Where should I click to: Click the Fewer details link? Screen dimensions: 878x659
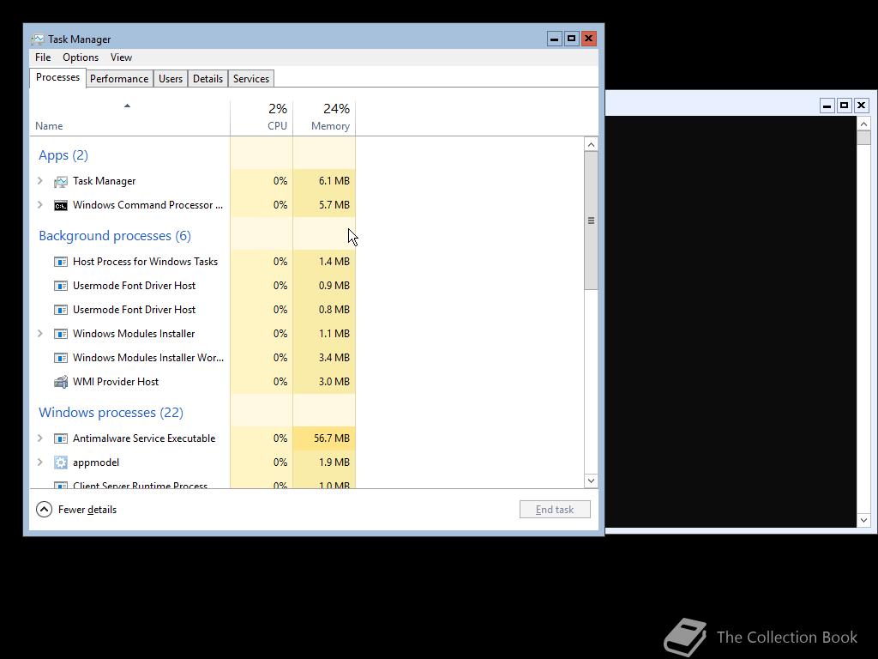tap(87, 510)
